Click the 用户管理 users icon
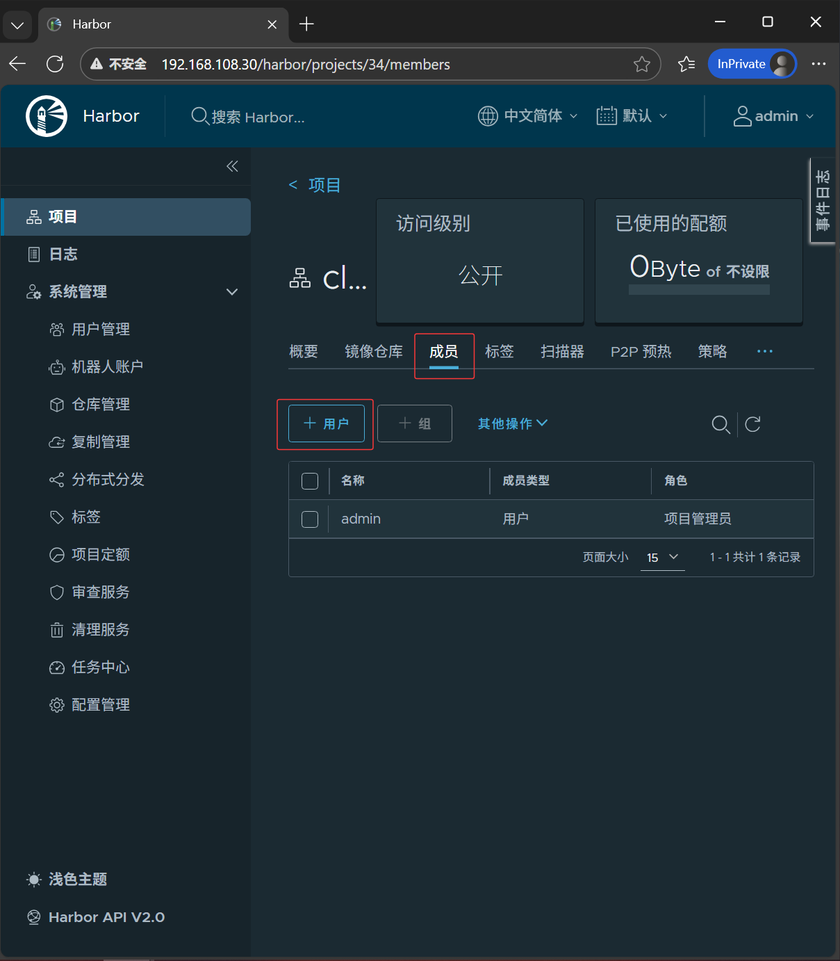The height and width of the screenshot is (961, 840). coord(57,330)
